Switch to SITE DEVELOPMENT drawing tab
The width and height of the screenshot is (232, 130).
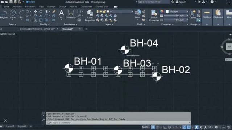point(37,29)
